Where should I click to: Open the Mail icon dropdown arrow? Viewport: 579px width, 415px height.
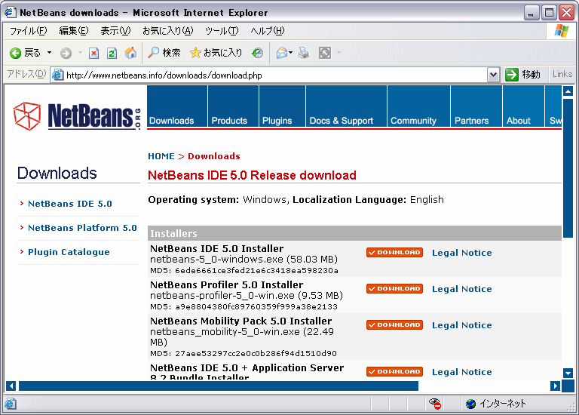click(x=290, y=53)
